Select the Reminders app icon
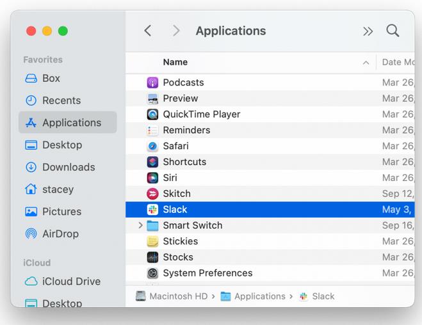 point(152,130)
